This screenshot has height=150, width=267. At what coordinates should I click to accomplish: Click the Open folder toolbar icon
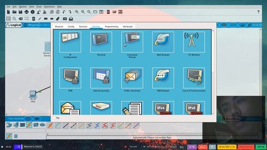[x=15, y=12]
